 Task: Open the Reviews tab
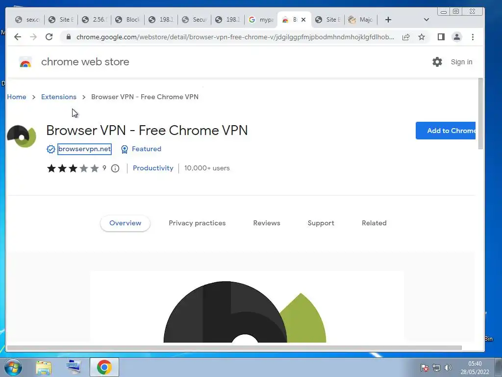pos(267,223)
